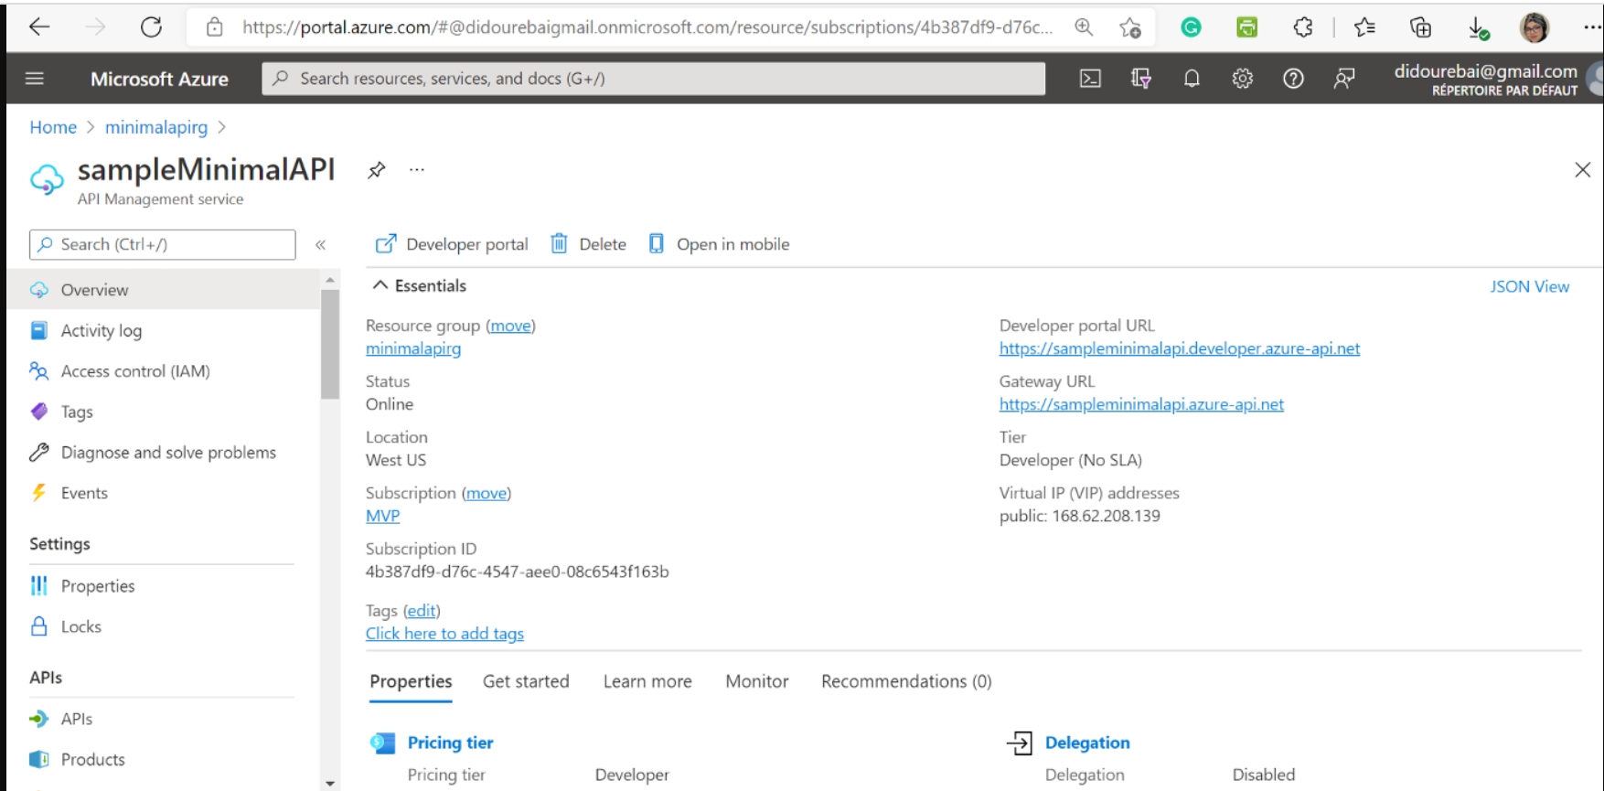Move the resource group via move link

pos(510,326)
